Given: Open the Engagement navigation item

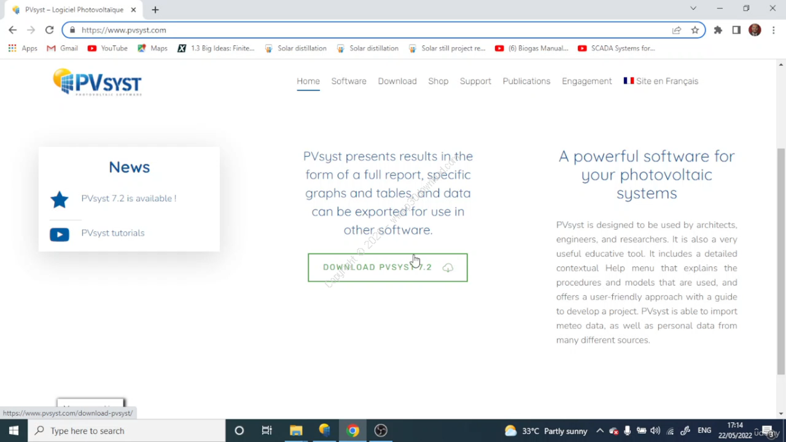Looking at the screenshot, I should (586, 81).
